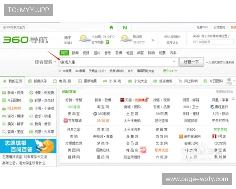Click the film reel icon beside 电影·电视剧

31,93
